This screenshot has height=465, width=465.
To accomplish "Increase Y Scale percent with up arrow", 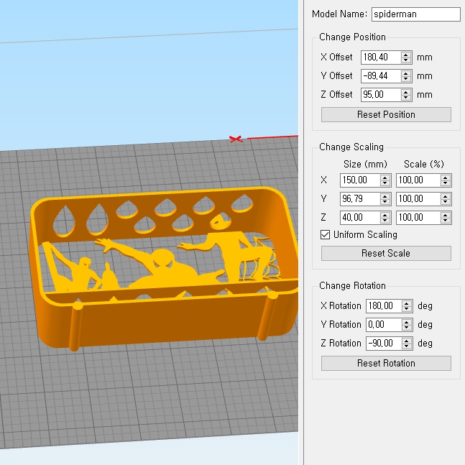I will pos(446,196).
